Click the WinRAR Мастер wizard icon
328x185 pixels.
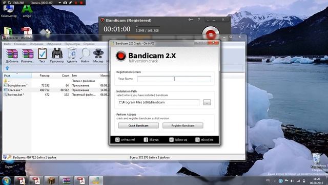point(98,53)
